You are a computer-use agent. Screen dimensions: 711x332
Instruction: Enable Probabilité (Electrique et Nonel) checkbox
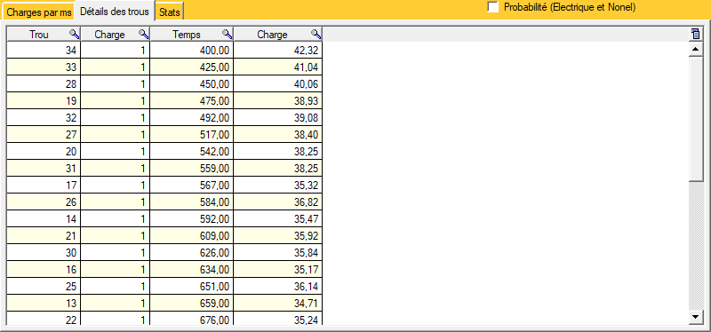point(493,7)
